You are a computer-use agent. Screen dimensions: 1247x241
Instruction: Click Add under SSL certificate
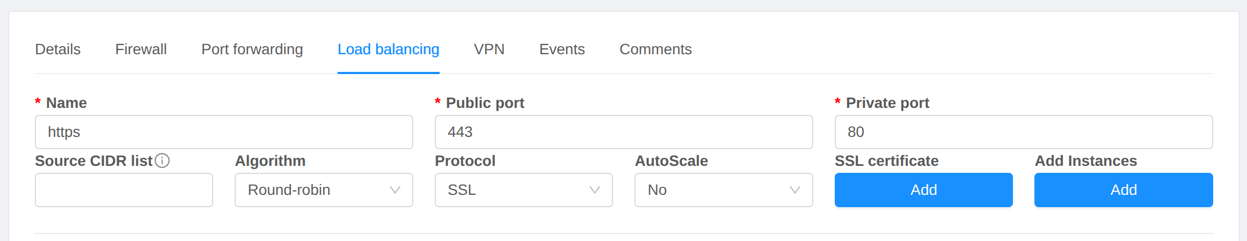pos(923,190)
